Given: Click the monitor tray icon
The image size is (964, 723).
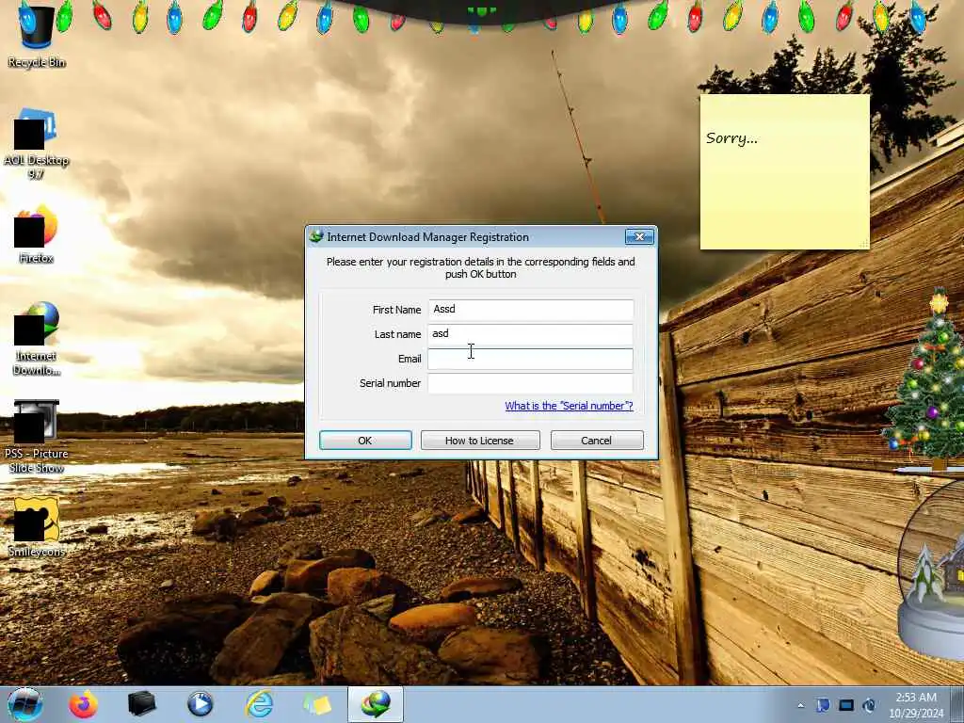Looking at the screenshot, I should point(846,705).
